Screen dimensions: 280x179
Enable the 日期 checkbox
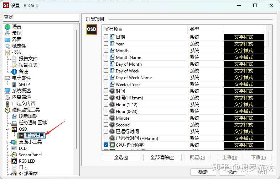(x=106, y=37)
